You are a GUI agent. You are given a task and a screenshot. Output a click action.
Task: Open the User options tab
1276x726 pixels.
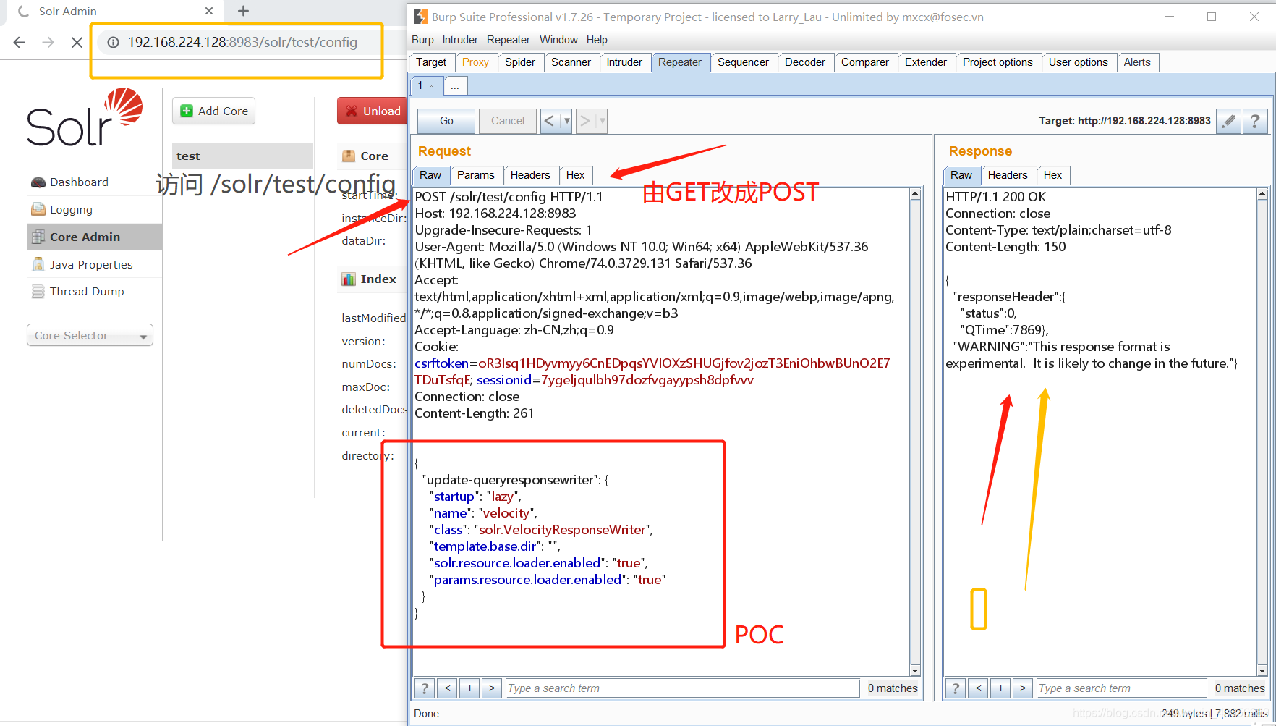tap(1079, 62)
